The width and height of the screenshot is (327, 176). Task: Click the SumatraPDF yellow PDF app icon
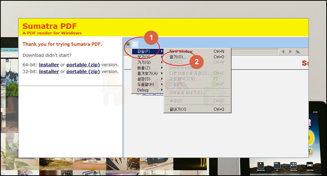(128, 44)
